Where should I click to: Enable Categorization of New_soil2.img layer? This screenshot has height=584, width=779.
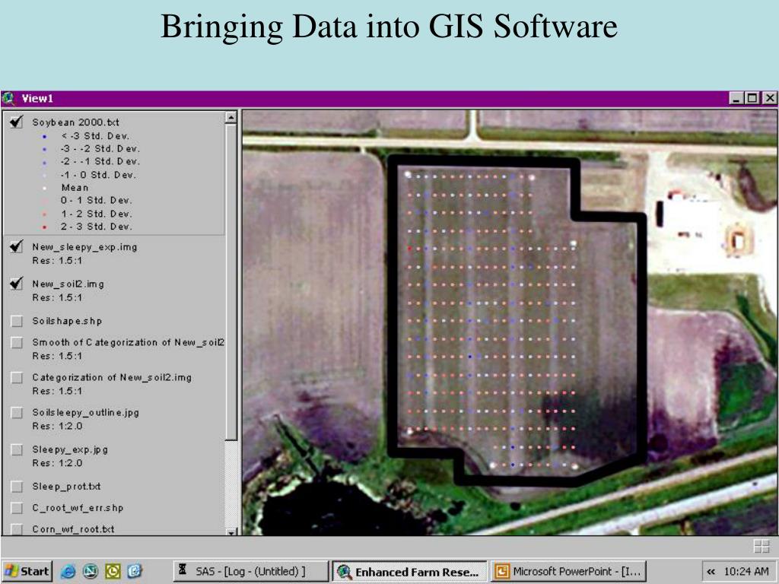(x=17, y=378)
